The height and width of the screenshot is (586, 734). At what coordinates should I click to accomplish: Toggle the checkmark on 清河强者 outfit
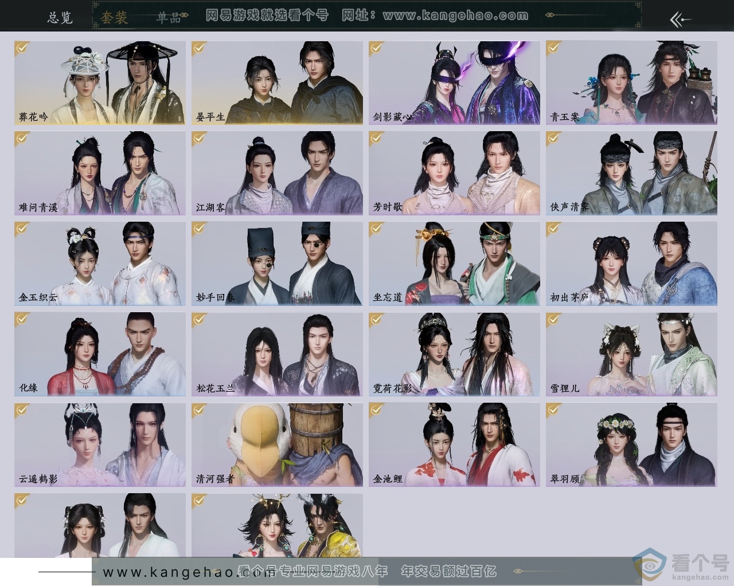[x=200, y=411]
